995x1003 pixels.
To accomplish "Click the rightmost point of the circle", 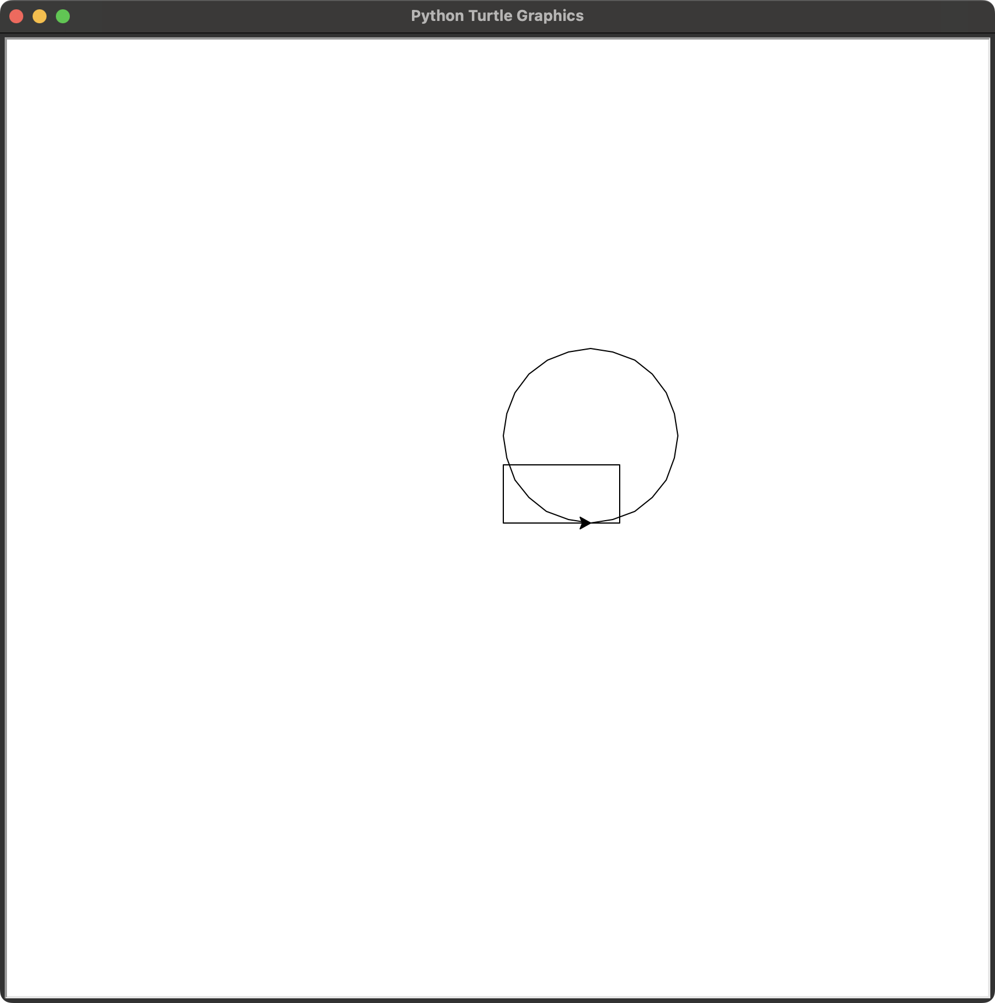I will (x=678, y=436).
